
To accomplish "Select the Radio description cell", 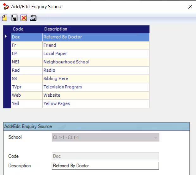I will pos(96,70).
